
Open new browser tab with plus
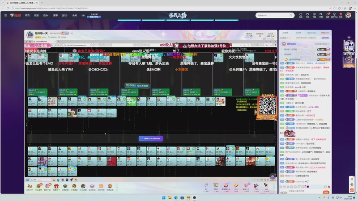pos(42,3)
